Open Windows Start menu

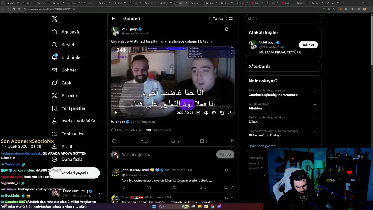(154, 206)
